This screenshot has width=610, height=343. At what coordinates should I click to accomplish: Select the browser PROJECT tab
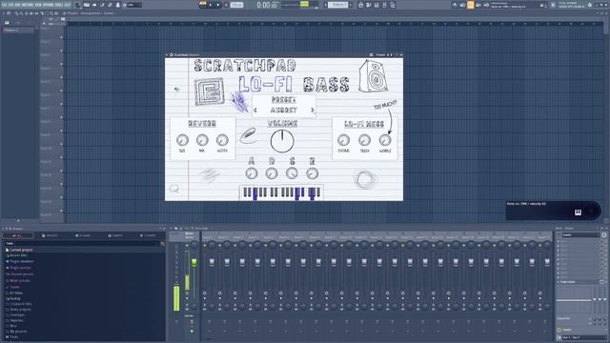(50, 235)
